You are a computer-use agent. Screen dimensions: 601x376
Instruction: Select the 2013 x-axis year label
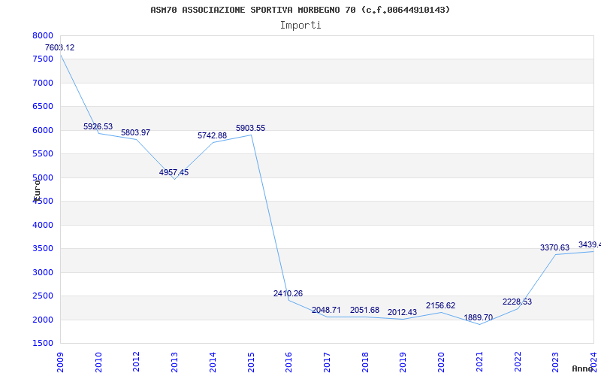coord(174,362)
